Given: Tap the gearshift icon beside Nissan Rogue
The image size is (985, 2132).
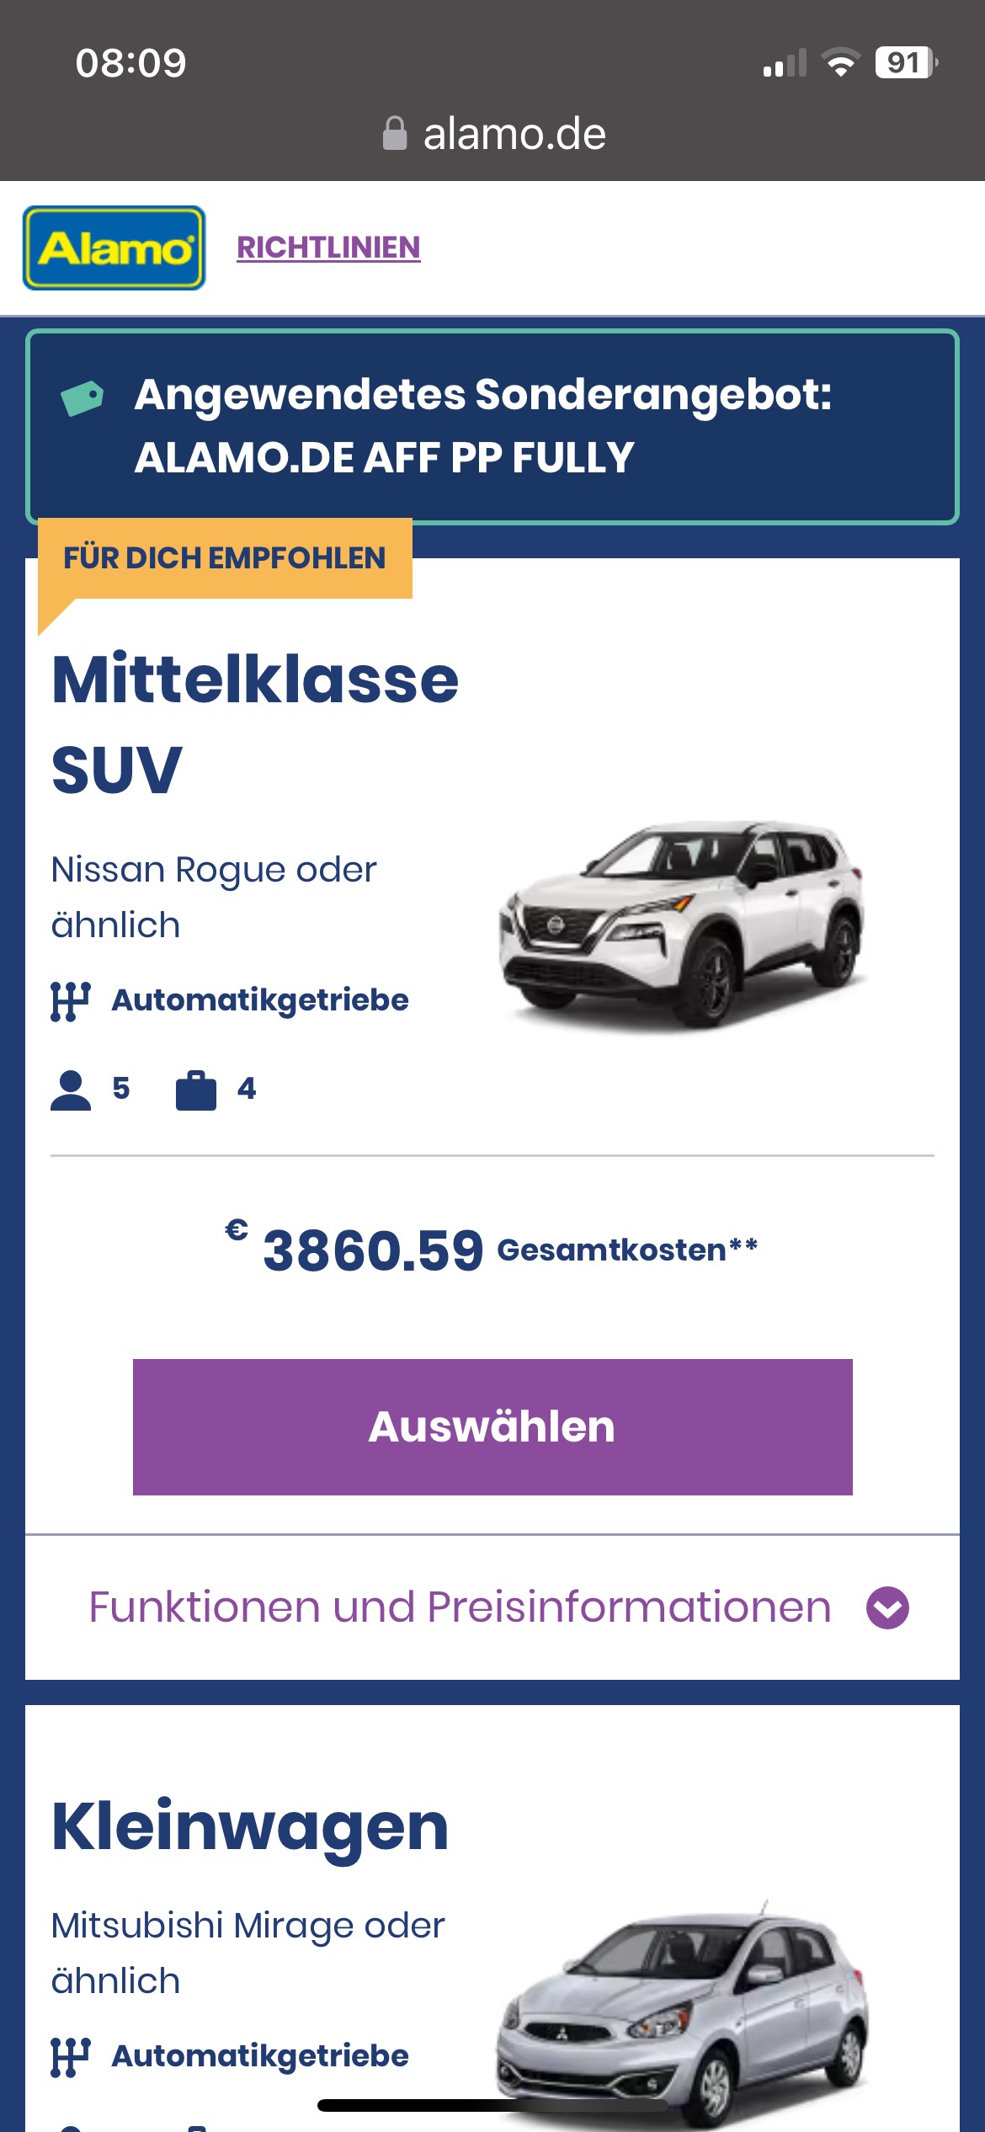Looking at the screenshot, I should [x=71, y=1001].
